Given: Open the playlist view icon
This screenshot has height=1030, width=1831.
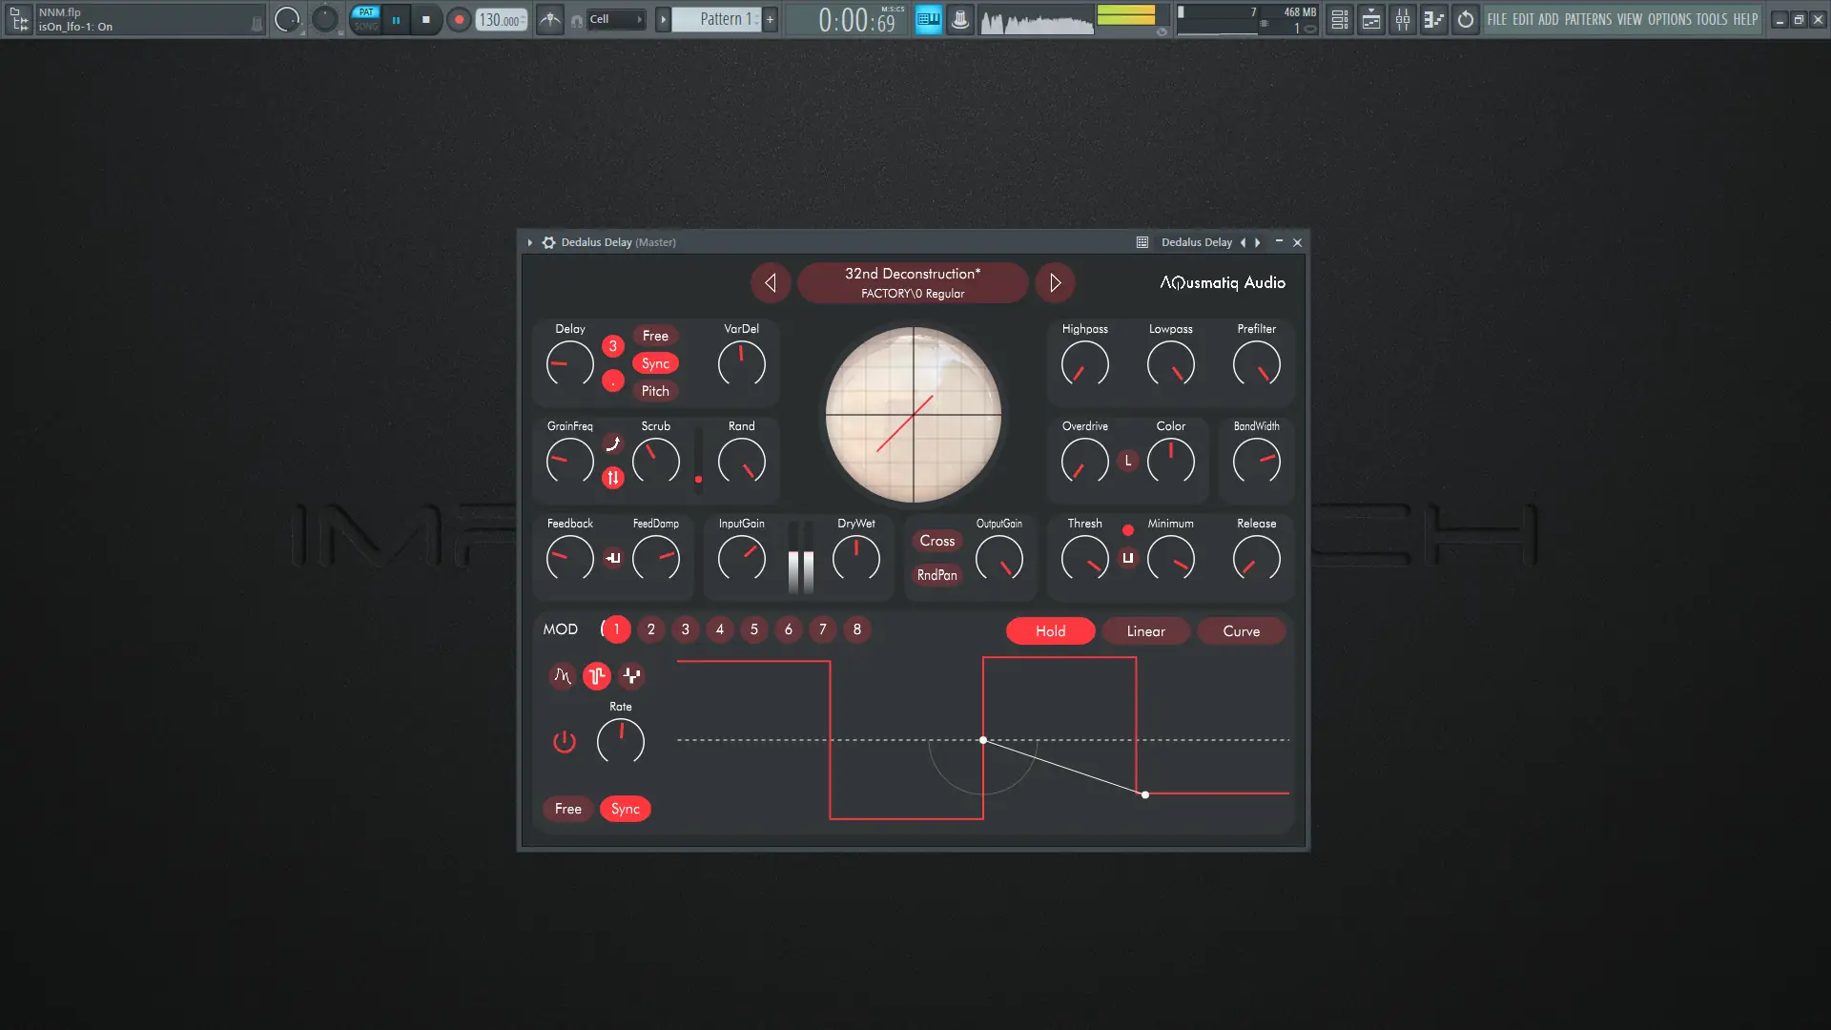Looking at the screenshot, I should [1370, 19].
